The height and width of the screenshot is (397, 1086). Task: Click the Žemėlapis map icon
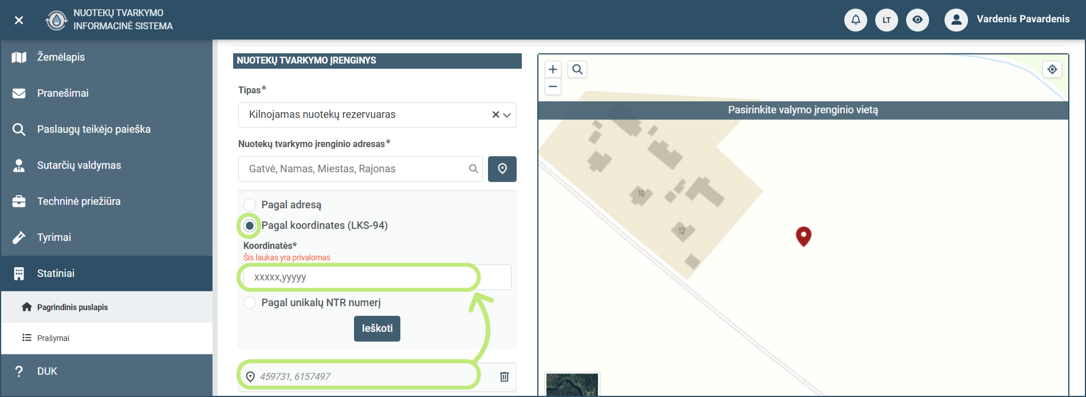coord(19,57)
